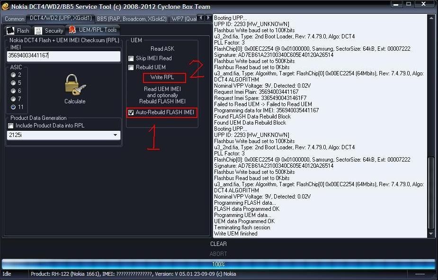The image size is (438, 280).
Task: Open the 2125i product dropdown
Action: pos(116,135)
